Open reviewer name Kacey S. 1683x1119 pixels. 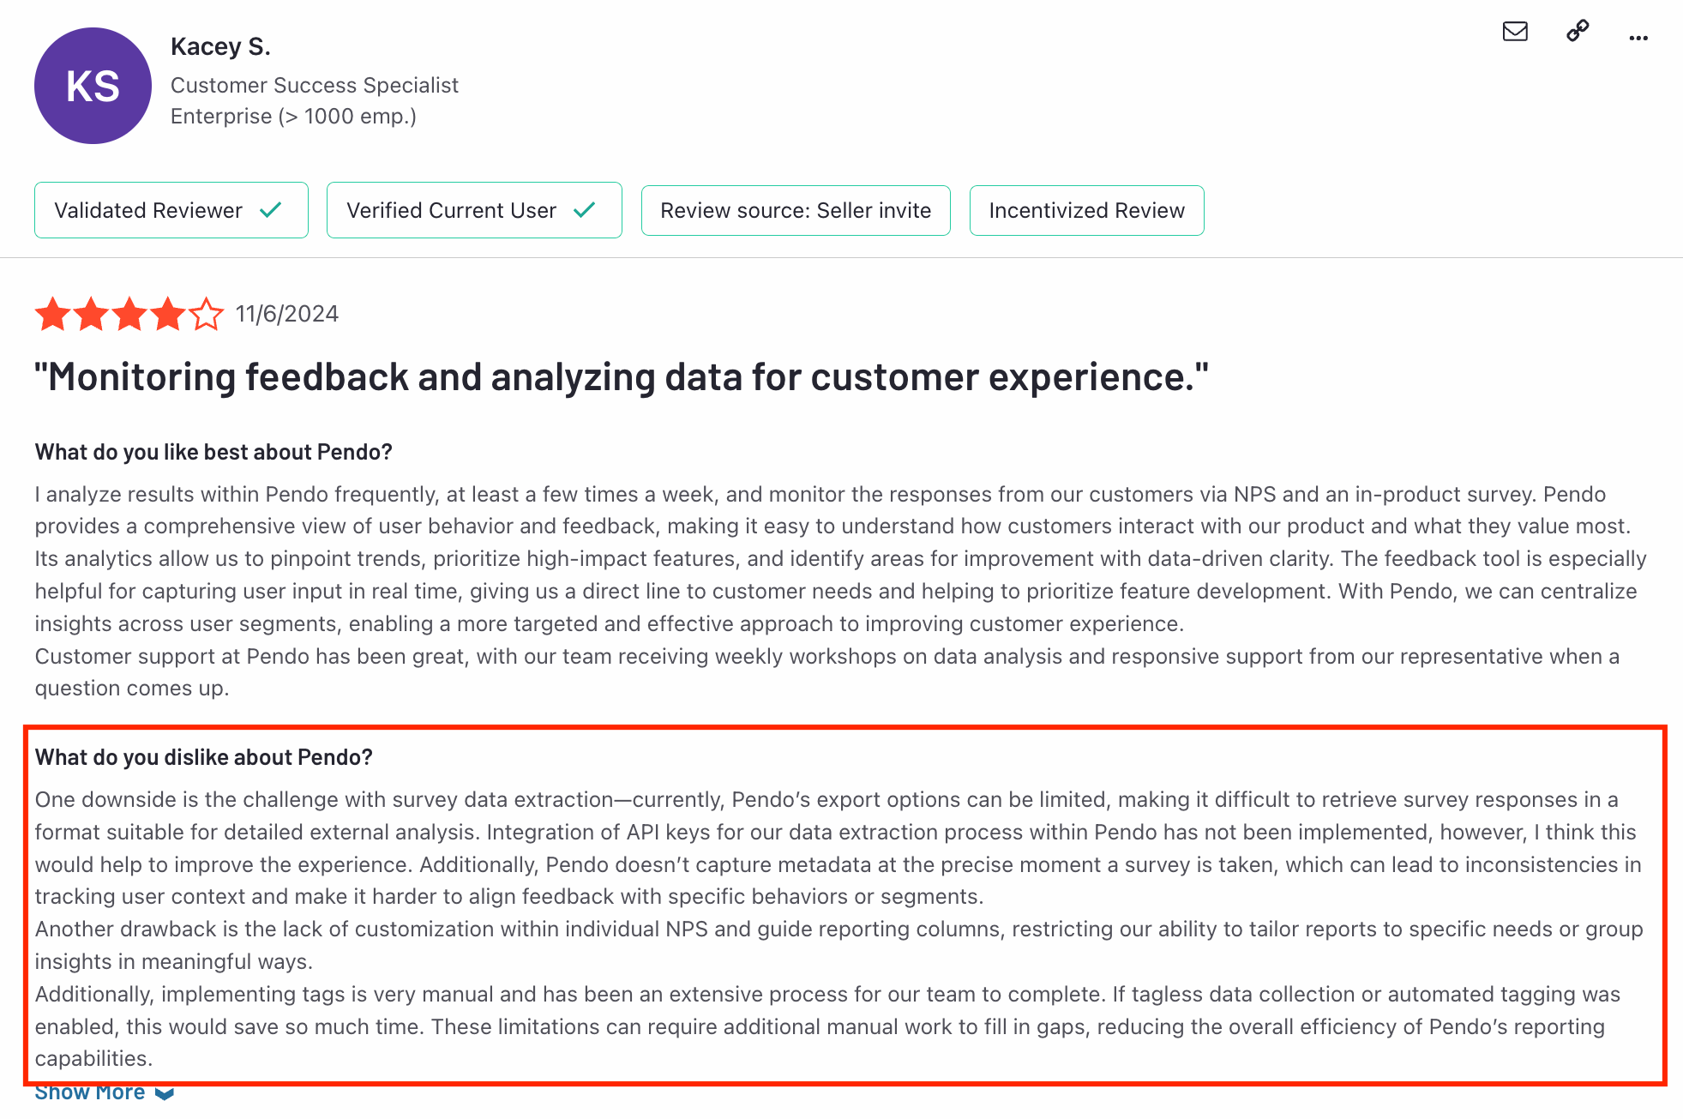(x=220, y=46)
